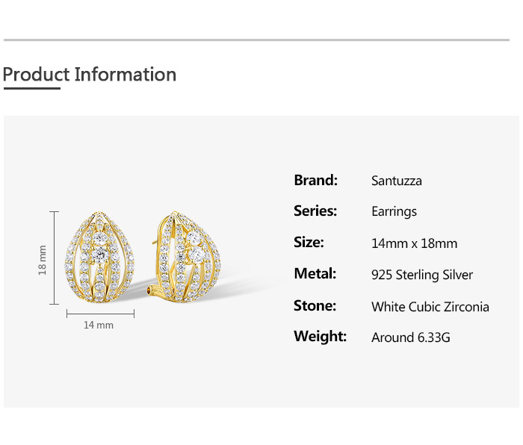Click the Santuzza brand name
The height and width of the screenshot is (445, 523).
point(397,181)
